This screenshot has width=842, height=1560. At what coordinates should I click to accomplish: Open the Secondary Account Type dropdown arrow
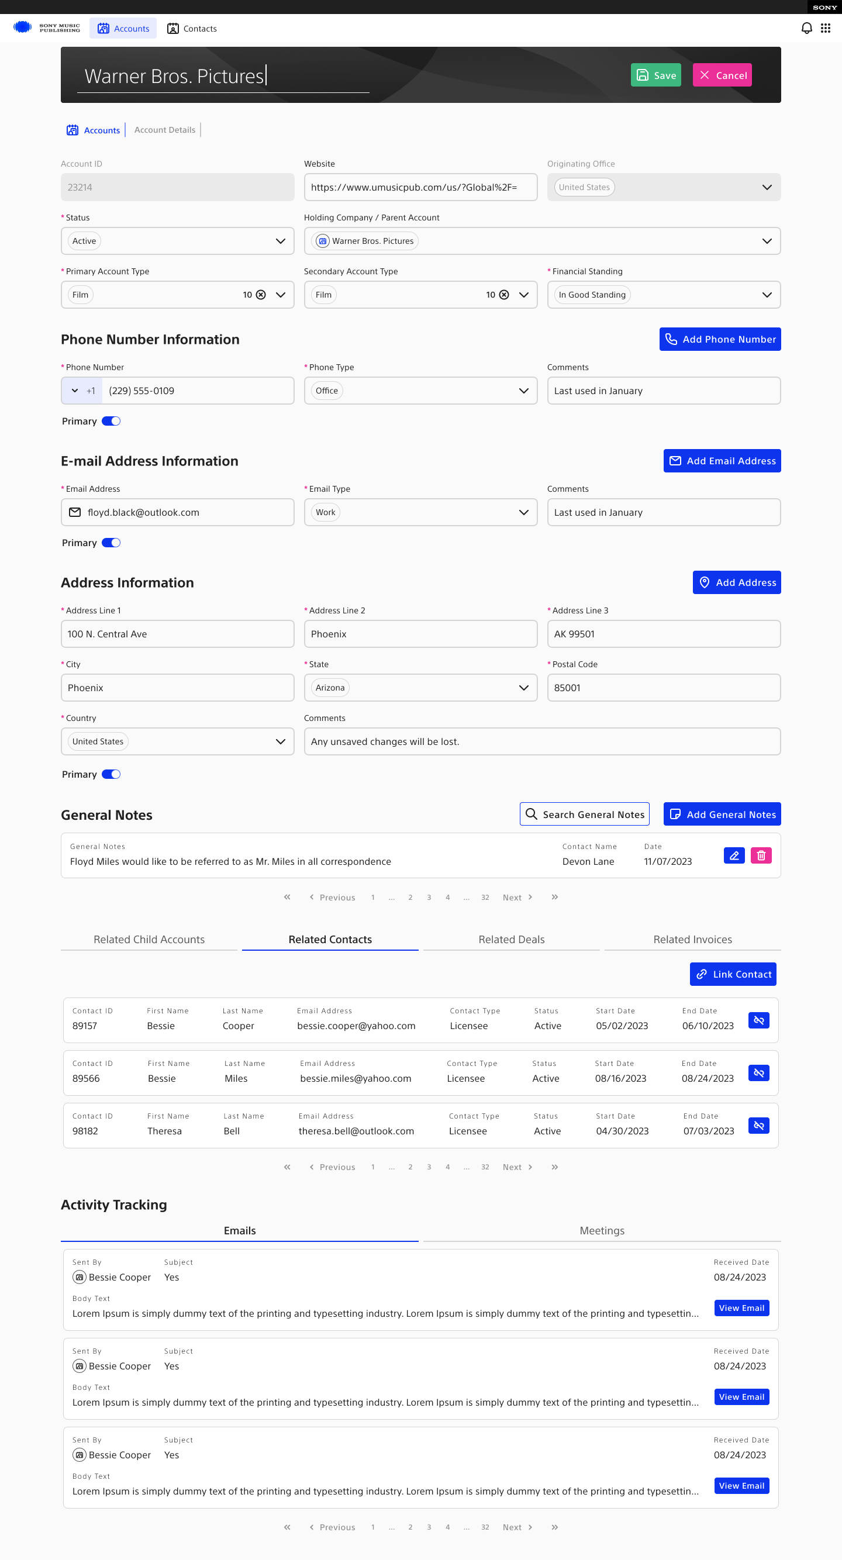click(524, 295)
